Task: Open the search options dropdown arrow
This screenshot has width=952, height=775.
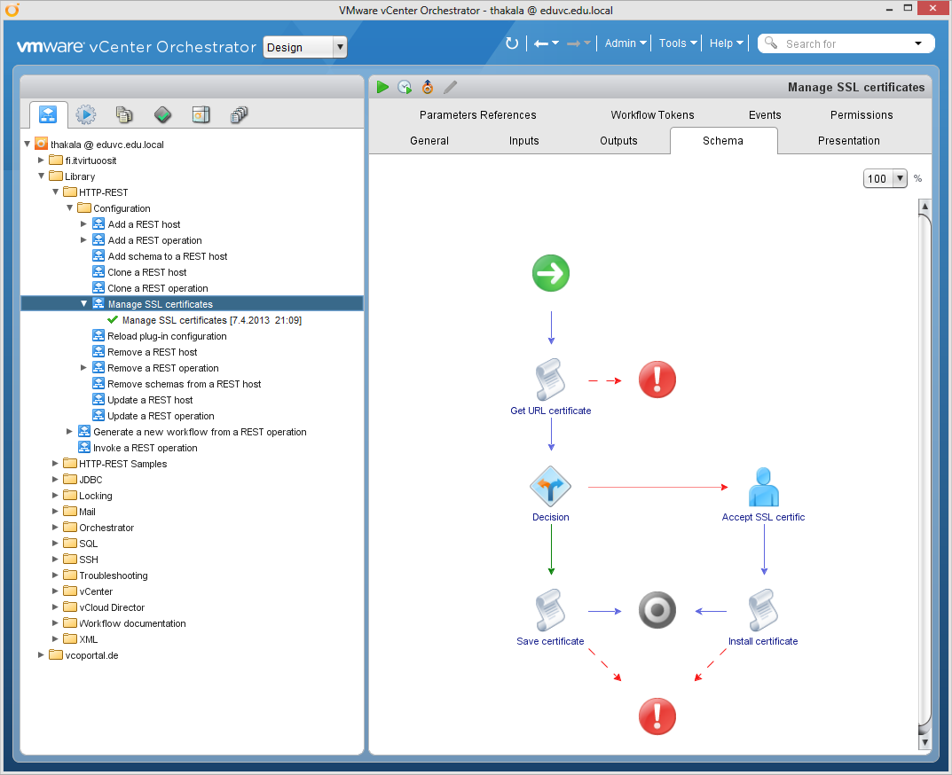Action: coord(918,43)
